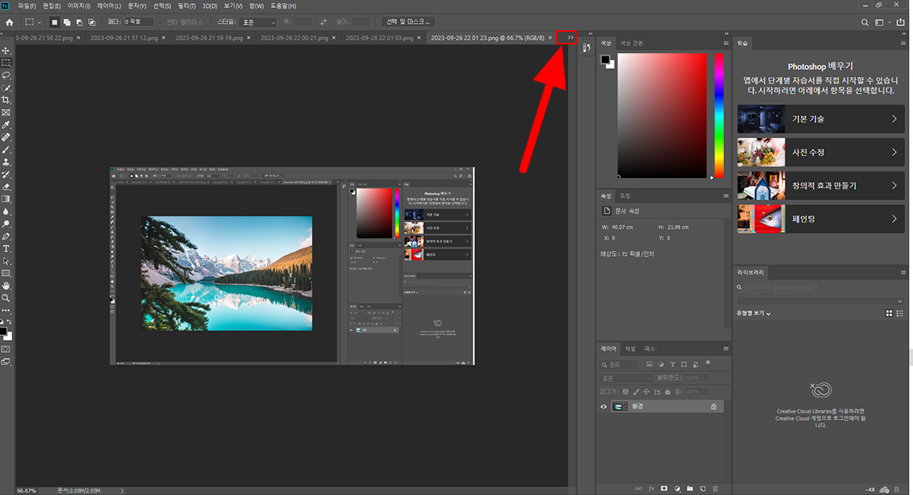Open the Color panel menu
913x495 pixels.
(x=726, y=43)
